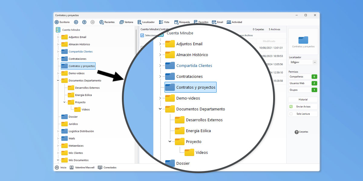Viewport: 363px width, 181px height.
Task: Collapse the Proyecto node in the sidebar tree
Action: click(x=64, y=102)
